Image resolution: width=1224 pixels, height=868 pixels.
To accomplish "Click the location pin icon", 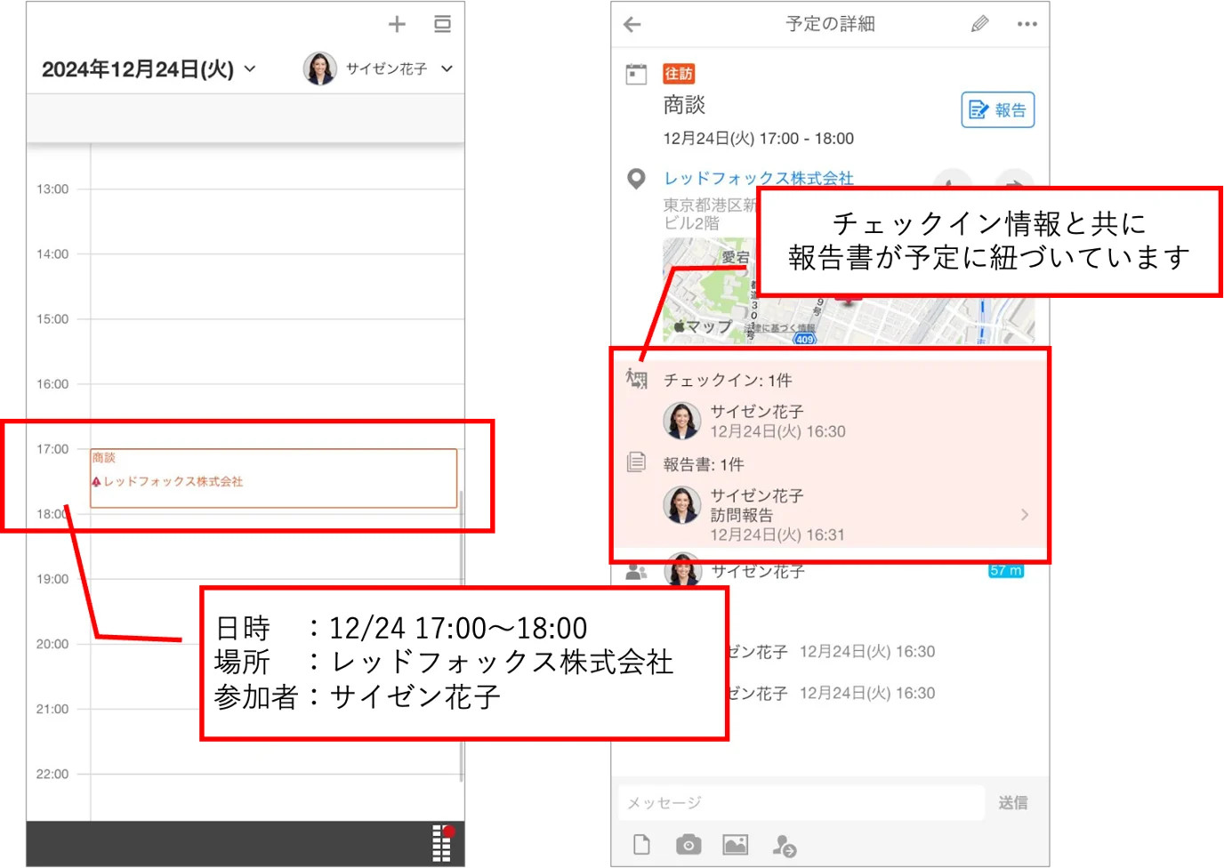I will (x=636, y=179).
